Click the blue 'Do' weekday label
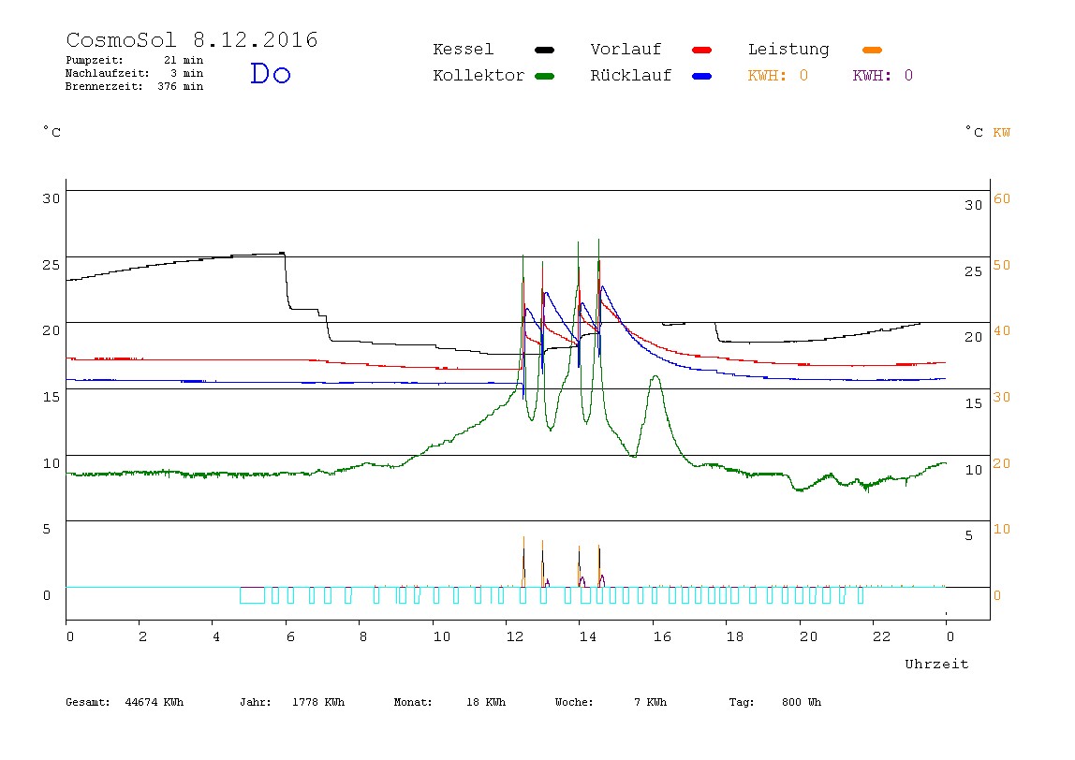Viewport: 1075px width, 760px height. [x=270, y=73]
